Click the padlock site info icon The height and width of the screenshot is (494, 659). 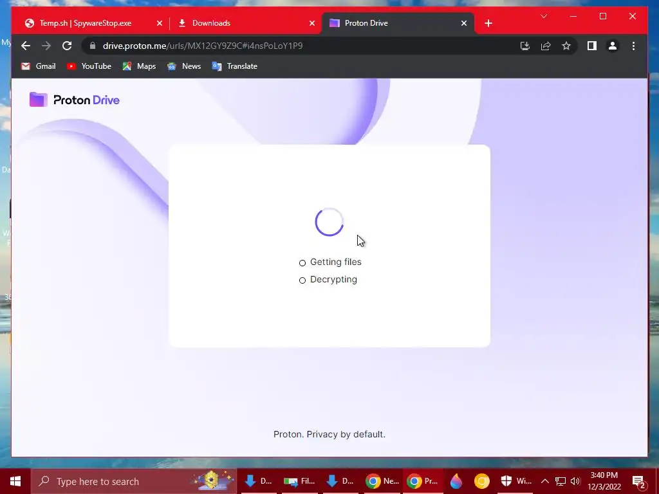click(x=93, y=46)
